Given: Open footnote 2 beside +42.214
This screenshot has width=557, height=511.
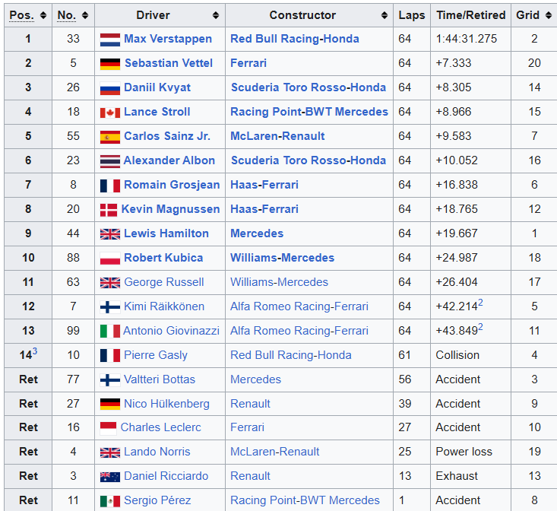Looking at the screenshot, I should (480, 303).
